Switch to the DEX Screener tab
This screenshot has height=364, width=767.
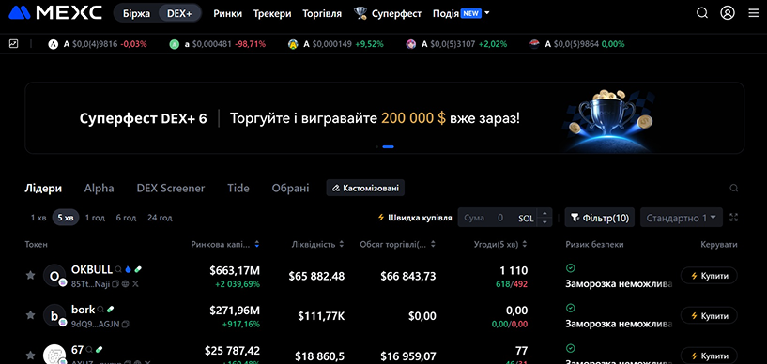[x=171, y=189]
